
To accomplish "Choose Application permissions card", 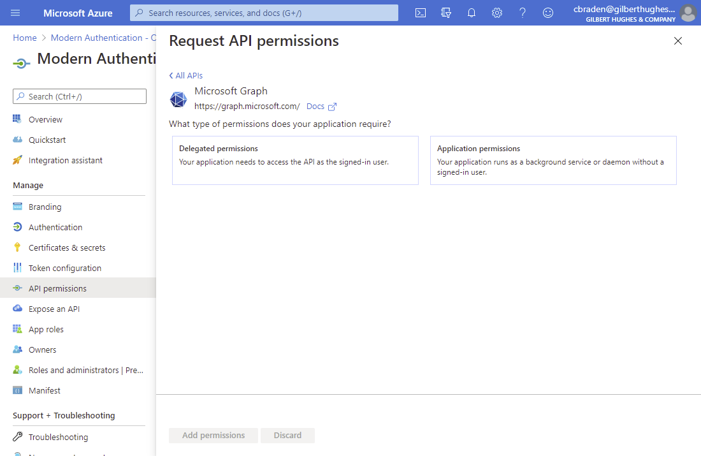I will [x=553, y=160].
